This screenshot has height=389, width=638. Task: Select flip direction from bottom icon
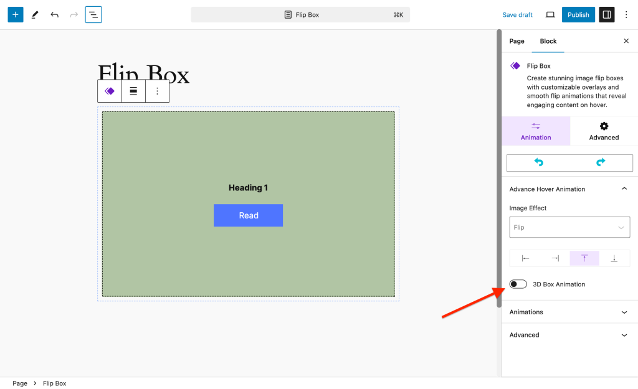614,258
